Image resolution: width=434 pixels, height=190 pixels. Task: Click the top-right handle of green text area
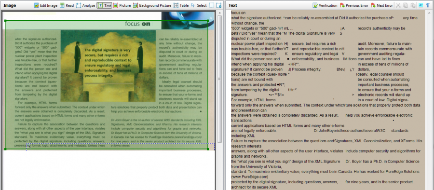click(208, 21)
